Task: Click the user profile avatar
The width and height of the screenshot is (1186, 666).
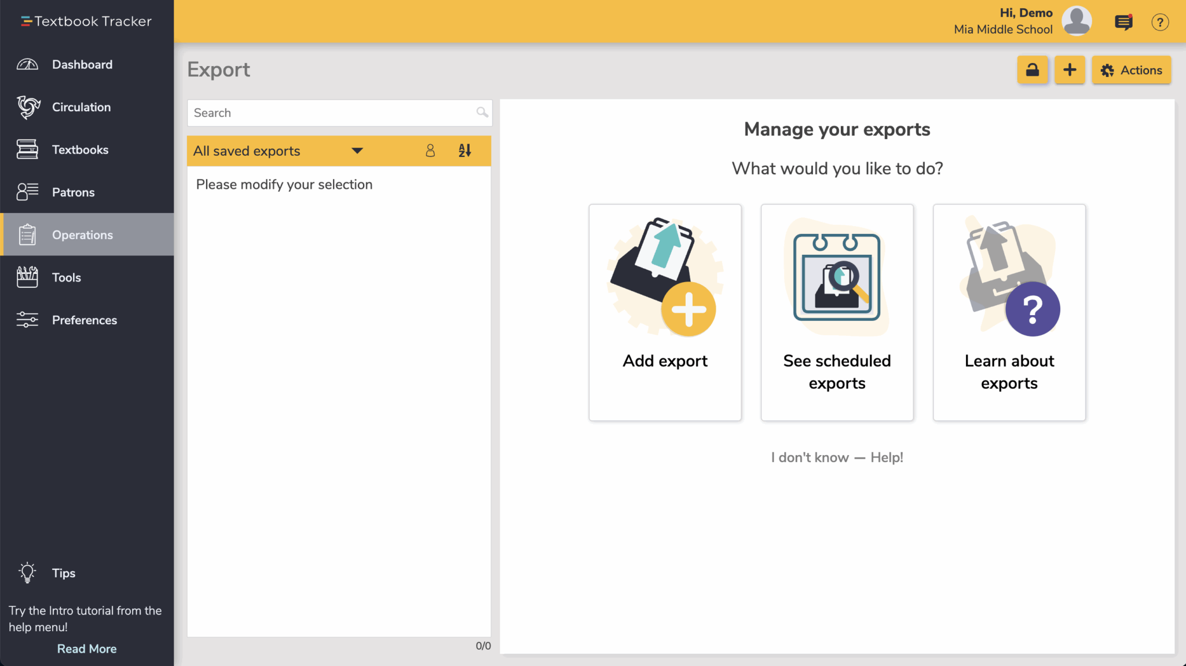Action: [x=1077, y=21]
